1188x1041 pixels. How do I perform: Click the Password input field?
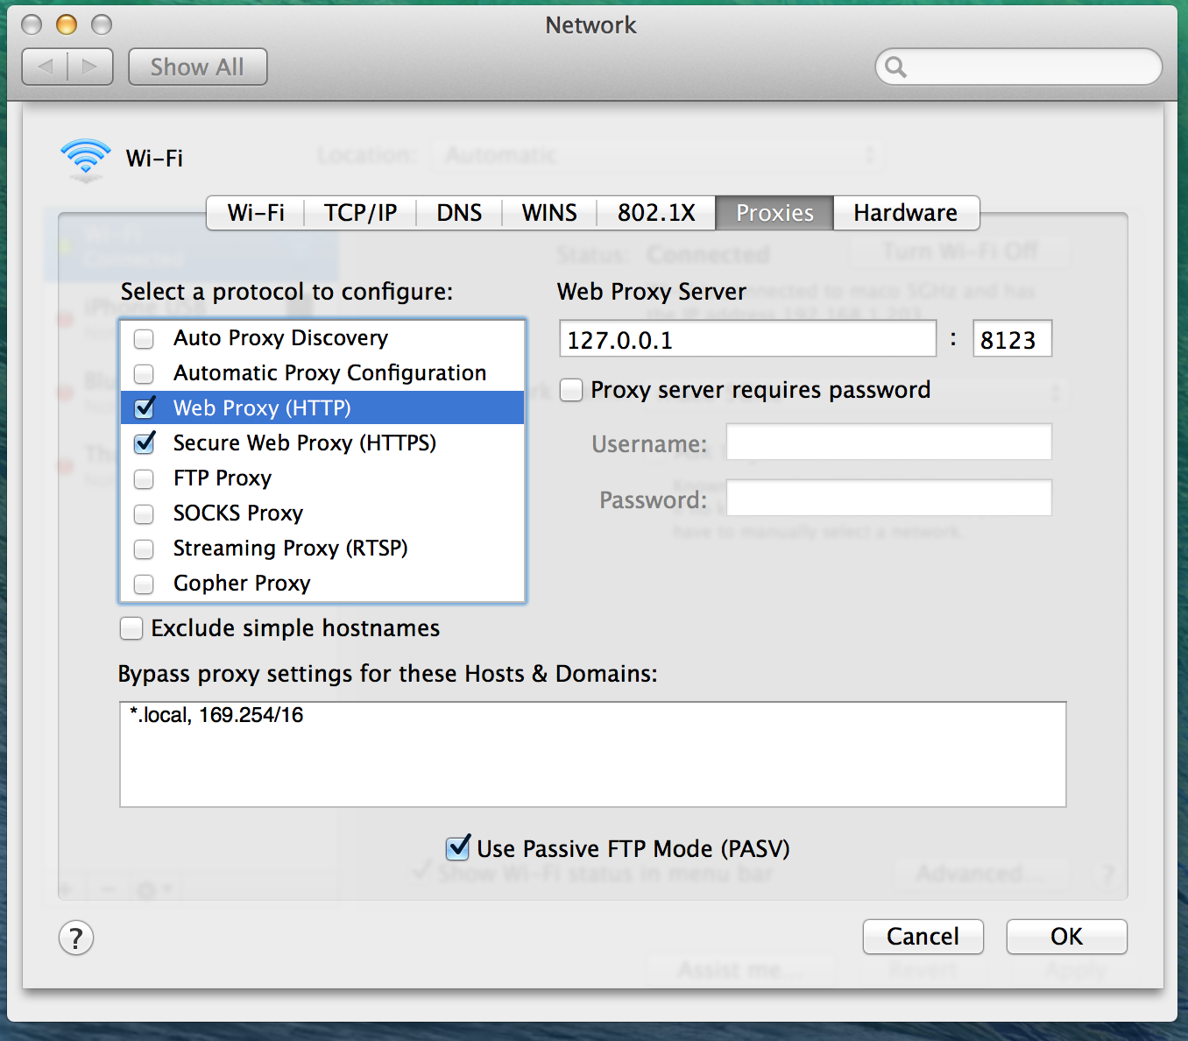[889, 498]
